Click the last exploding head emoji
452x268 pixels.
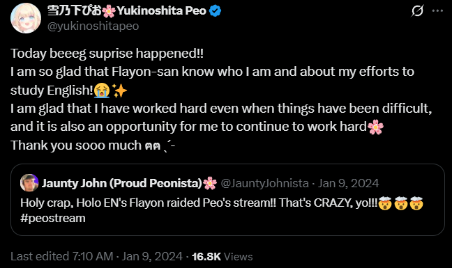coord(416,203)
